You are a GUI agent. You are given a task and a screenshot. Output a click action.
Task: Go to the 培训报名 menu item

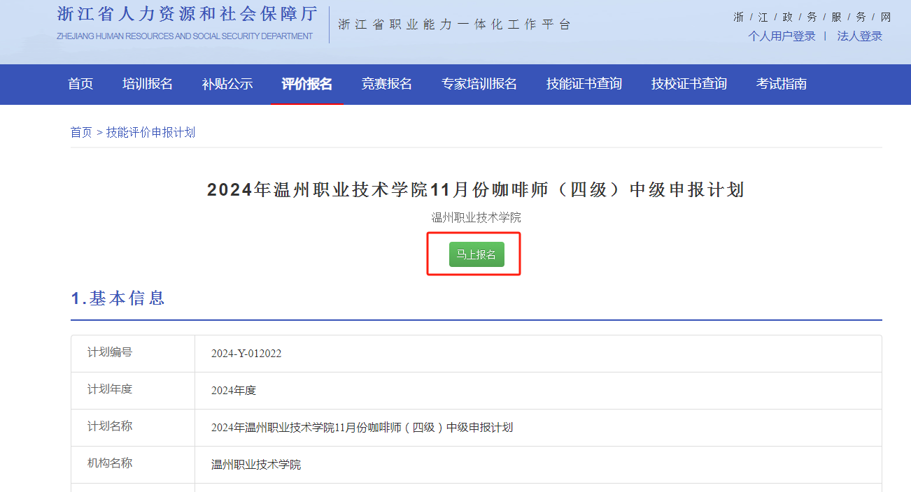(148, 84)
